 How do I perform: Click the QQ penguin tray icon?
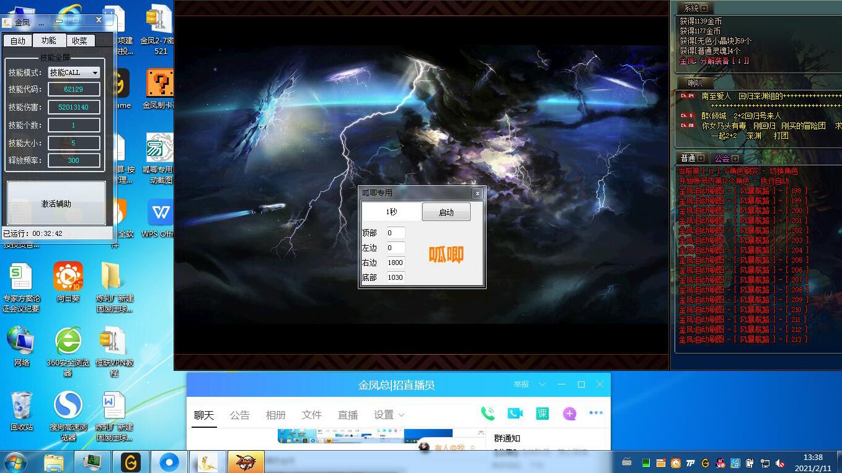click(x=720, y=462)
